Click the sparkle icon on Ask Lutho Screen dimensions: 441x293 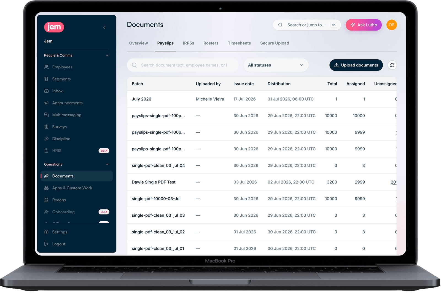353,25
